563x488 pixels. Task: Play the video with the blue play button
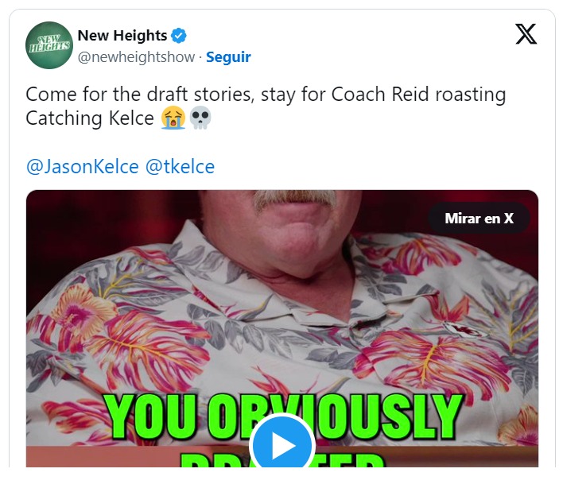(282, 445)
